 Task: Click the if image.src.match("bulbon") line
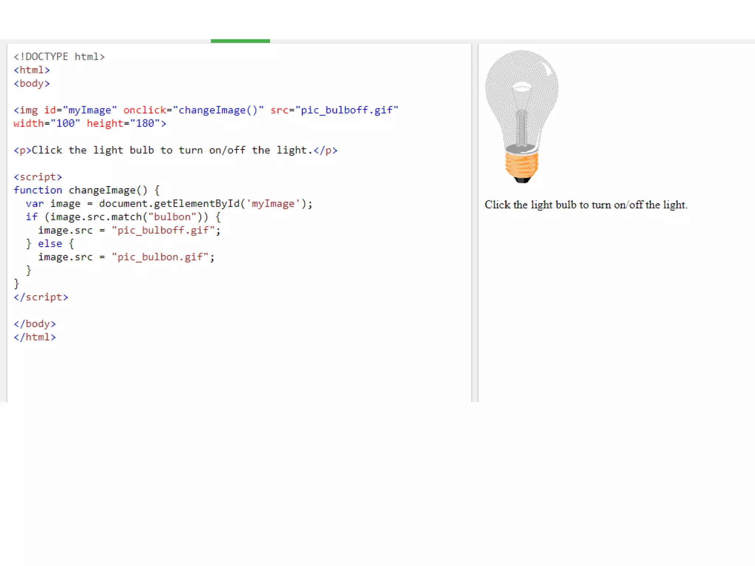pos(123,217)
